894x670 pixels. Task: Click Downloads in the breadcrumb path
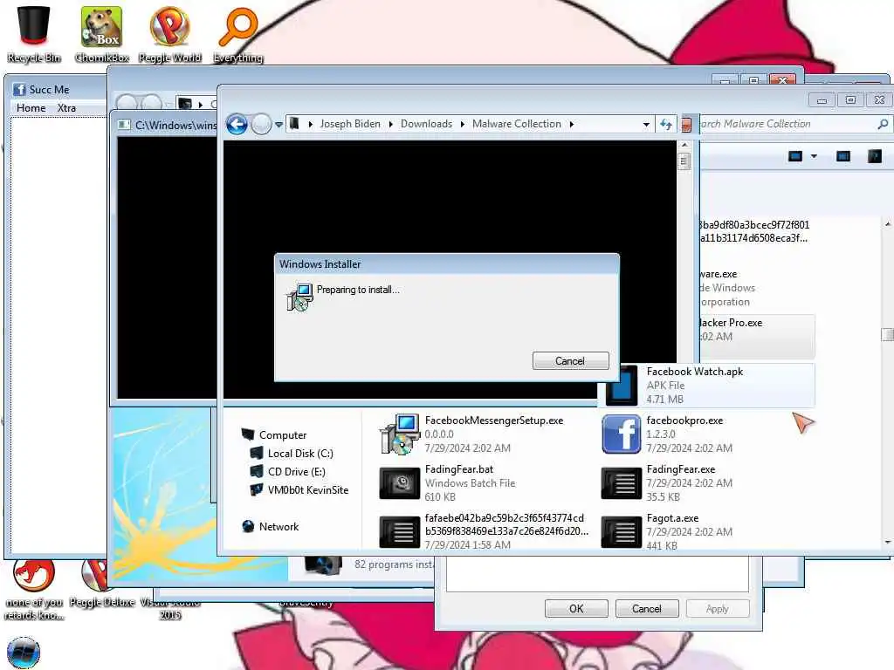(x=426, y=124)
